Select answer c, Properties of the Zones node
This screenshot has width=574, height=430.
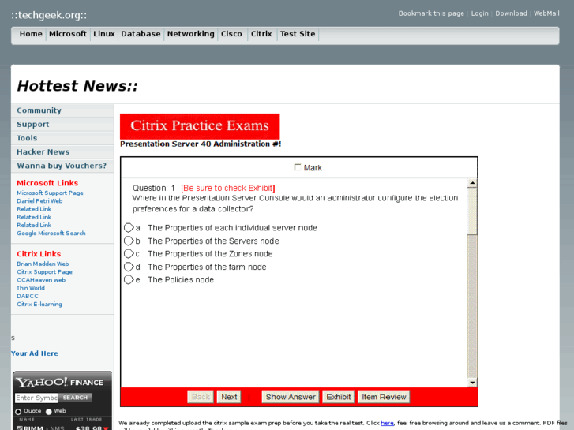pos(129,253)
